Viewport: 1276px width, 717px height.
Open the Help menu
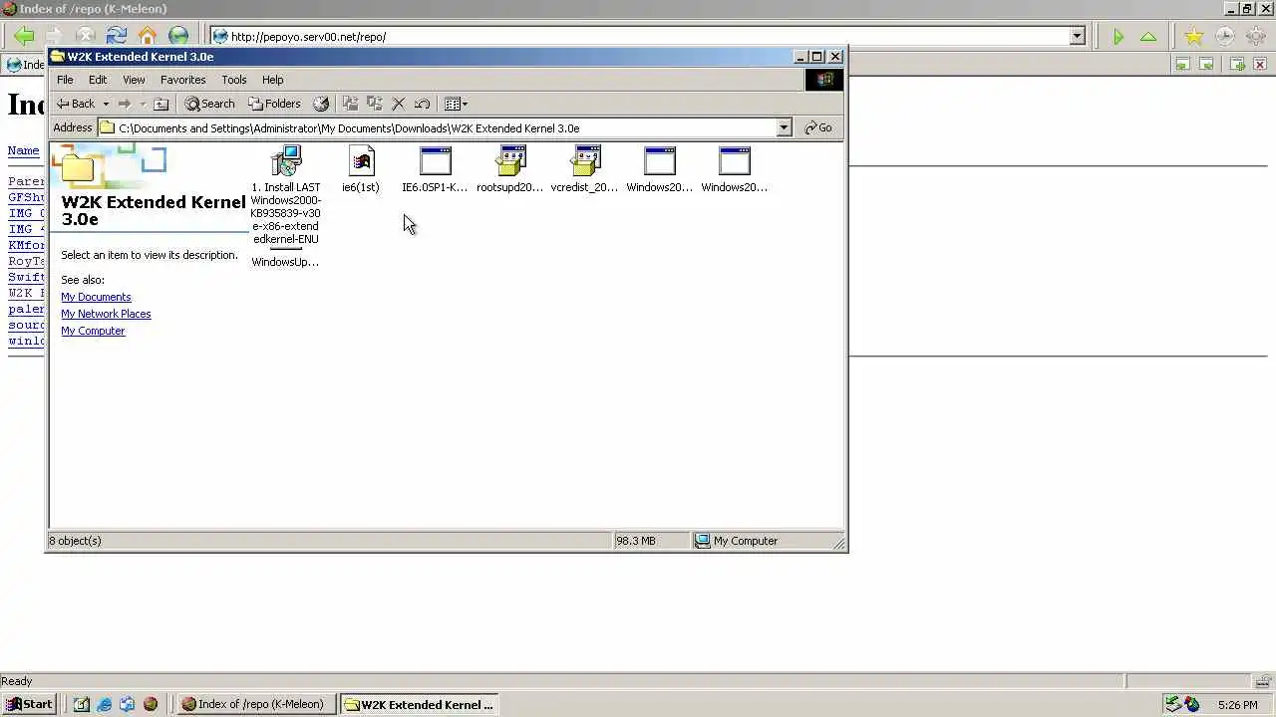pos(273,80)
